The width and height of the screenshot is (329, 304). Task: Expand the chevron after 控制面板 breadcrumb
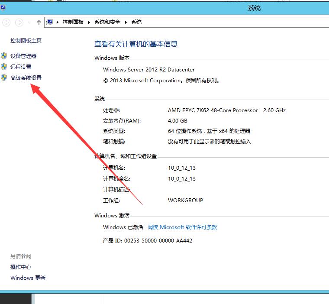click(x=89, y=22)
